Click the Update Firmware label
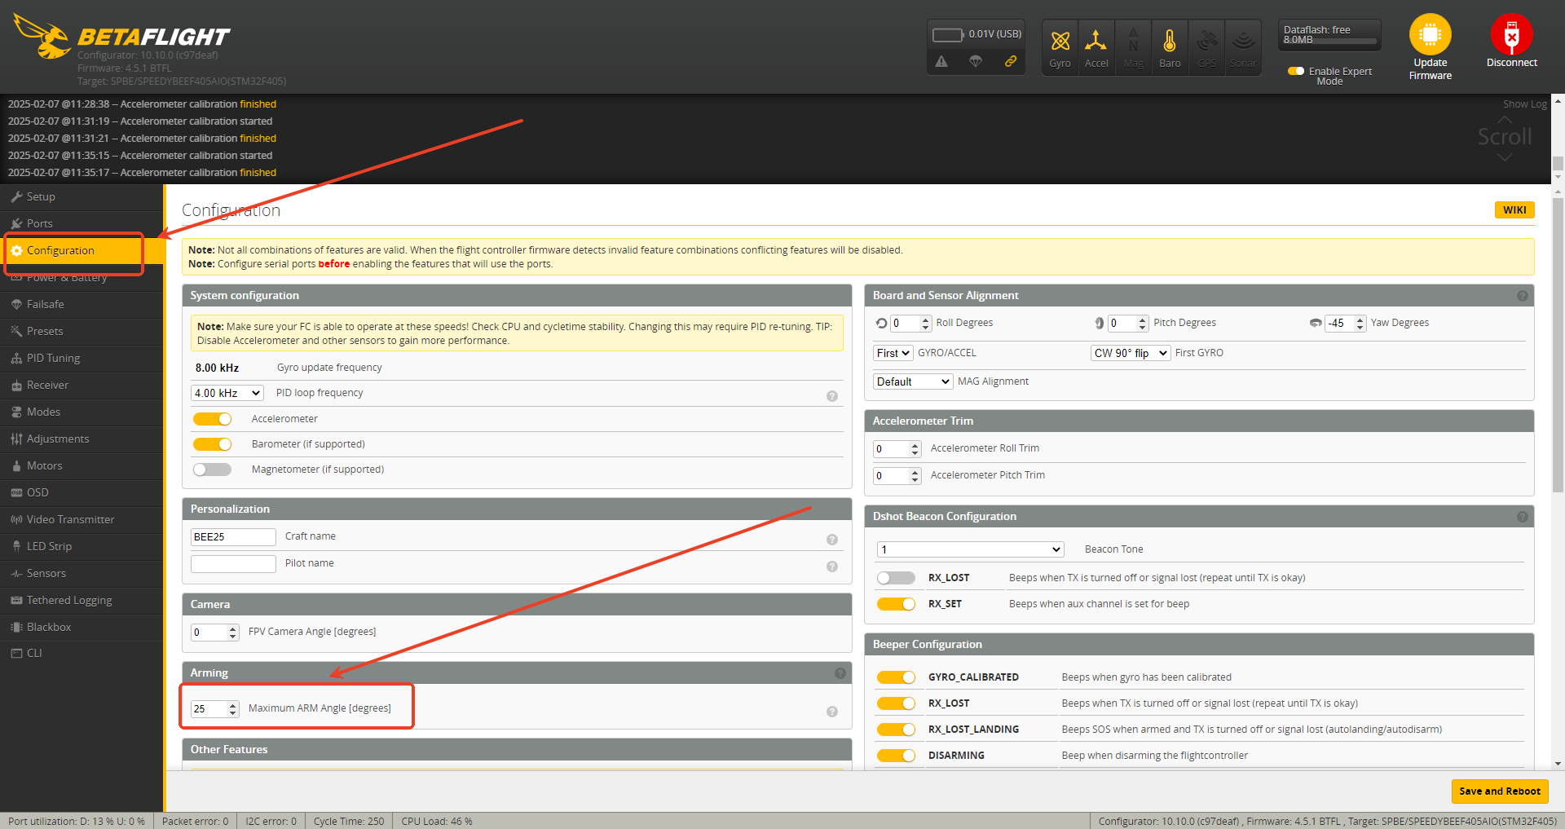 pyautogui.click(x=1431, y=69)
